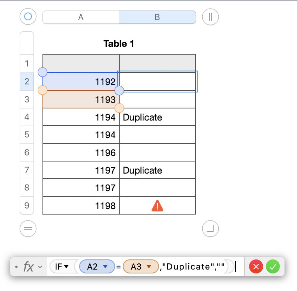Click the Table 1 title
This screenshot has width=297, height=291.
click(119, 44)
